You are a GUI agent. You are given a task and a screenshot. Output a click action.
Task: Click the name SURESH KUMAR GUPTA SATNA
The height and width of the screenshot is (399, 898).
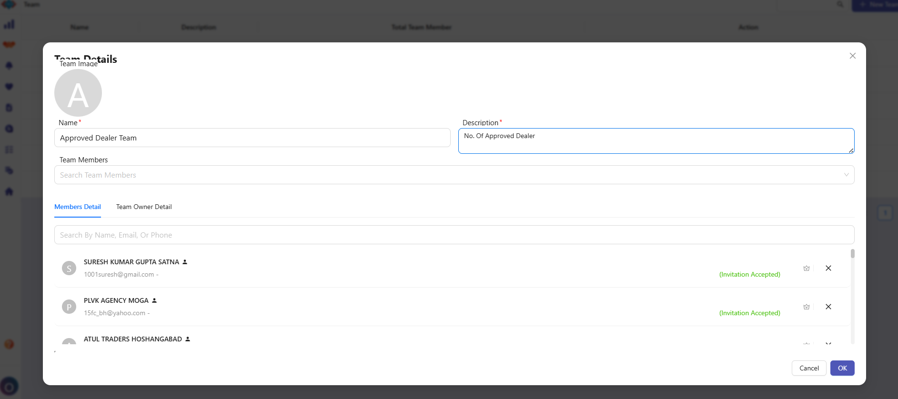[x=131, y=262]
